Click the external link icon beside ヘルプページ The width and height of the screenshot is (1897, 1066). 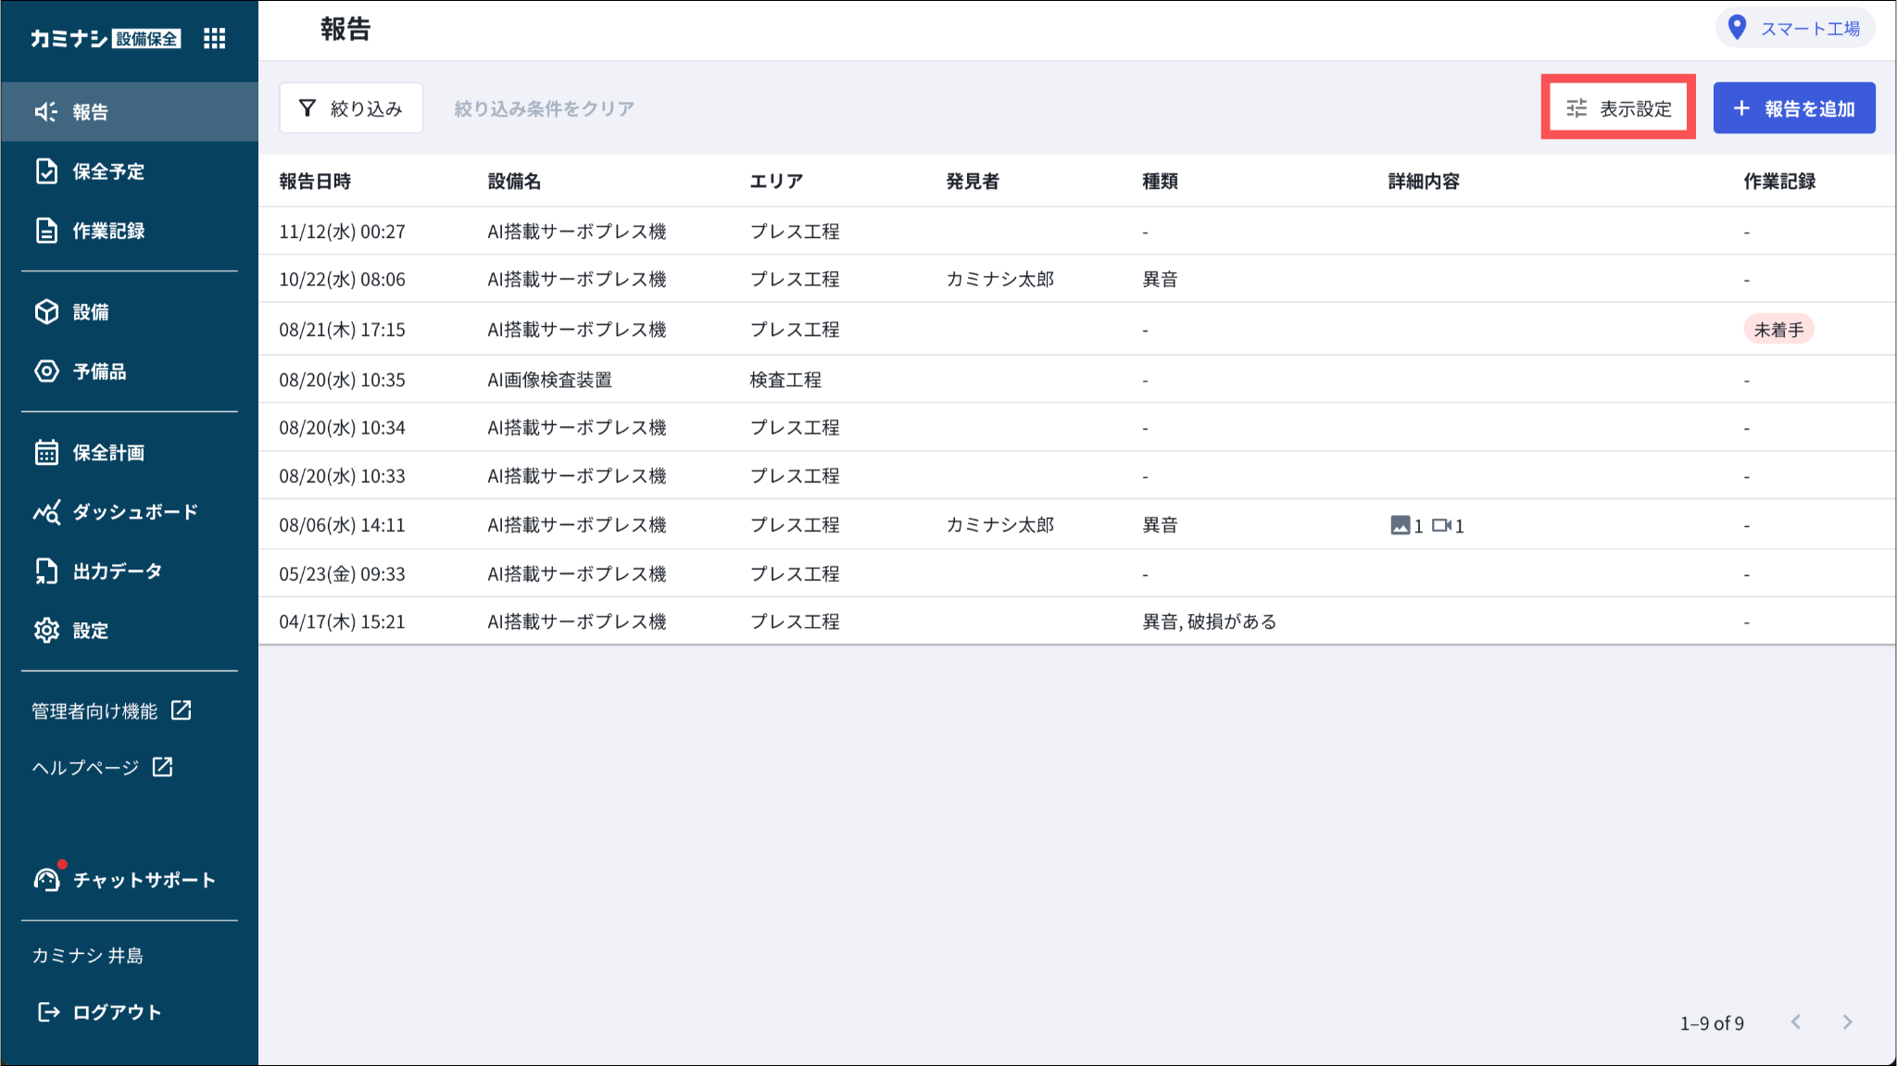(x=163, y=767)
